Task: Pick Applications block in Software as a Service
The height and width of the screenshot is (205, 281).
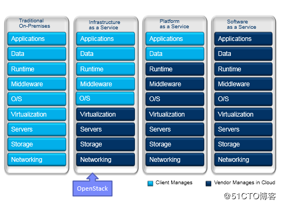Action: [243, 39]
